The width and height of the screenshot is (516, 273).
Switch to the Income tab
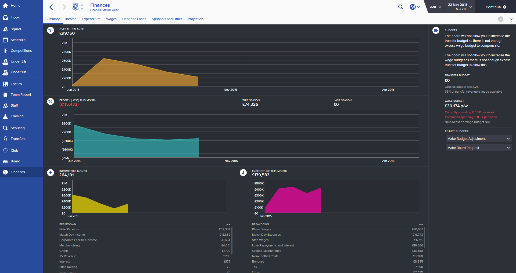click(x=71, y=19)
